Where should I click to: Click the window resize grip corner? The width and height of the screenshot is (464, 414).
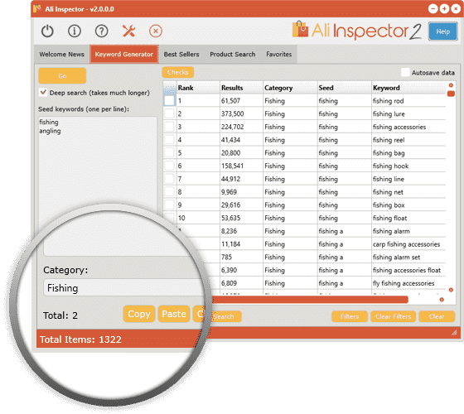[454, 333]
